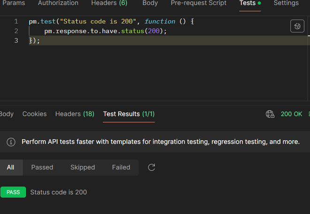
Task: Show response Cookies tab
Action: pyautogui.click(x=35, y=114)
